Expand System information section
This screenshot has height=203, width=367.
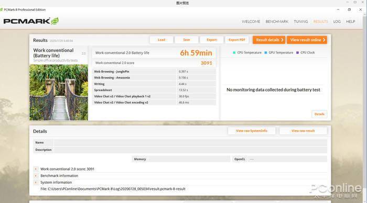(x=36, y=182)
